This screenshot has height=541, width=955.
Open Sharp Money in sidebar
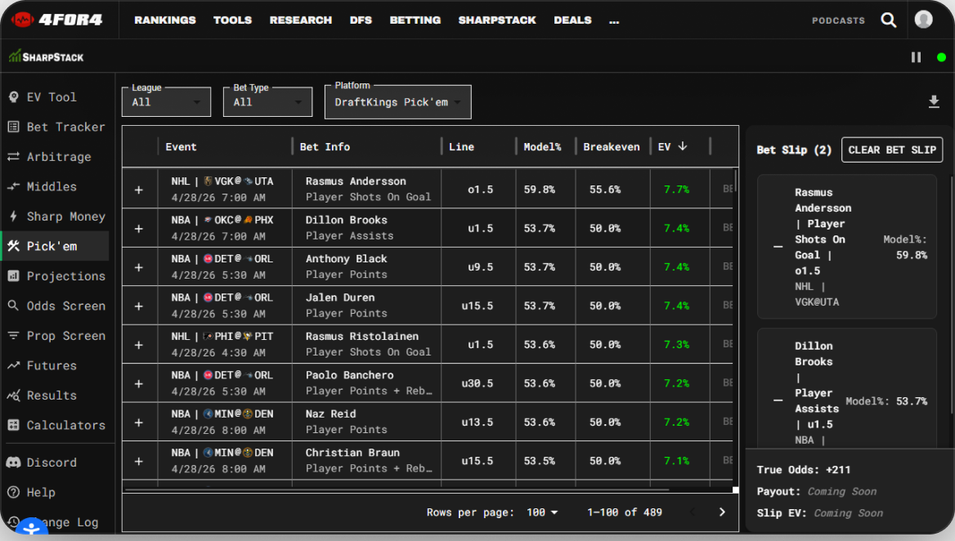55,216
